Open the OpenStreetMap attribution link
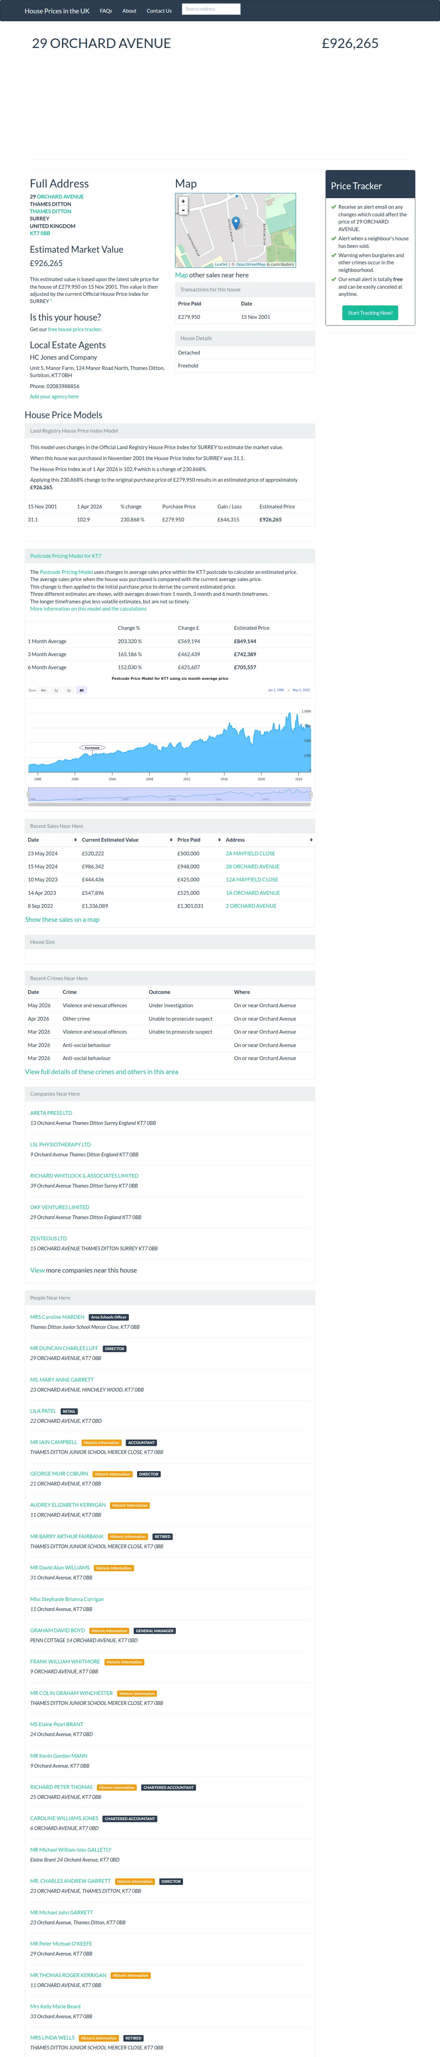 tap(251, 264)
